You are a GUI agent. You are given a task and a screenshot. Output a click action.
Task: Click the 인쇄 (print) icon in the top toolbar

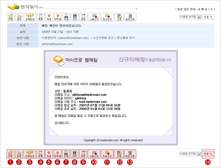pos(66,17)
